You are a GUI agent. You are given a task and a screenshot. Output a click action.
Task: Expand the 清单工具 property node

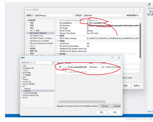point(29,51)
